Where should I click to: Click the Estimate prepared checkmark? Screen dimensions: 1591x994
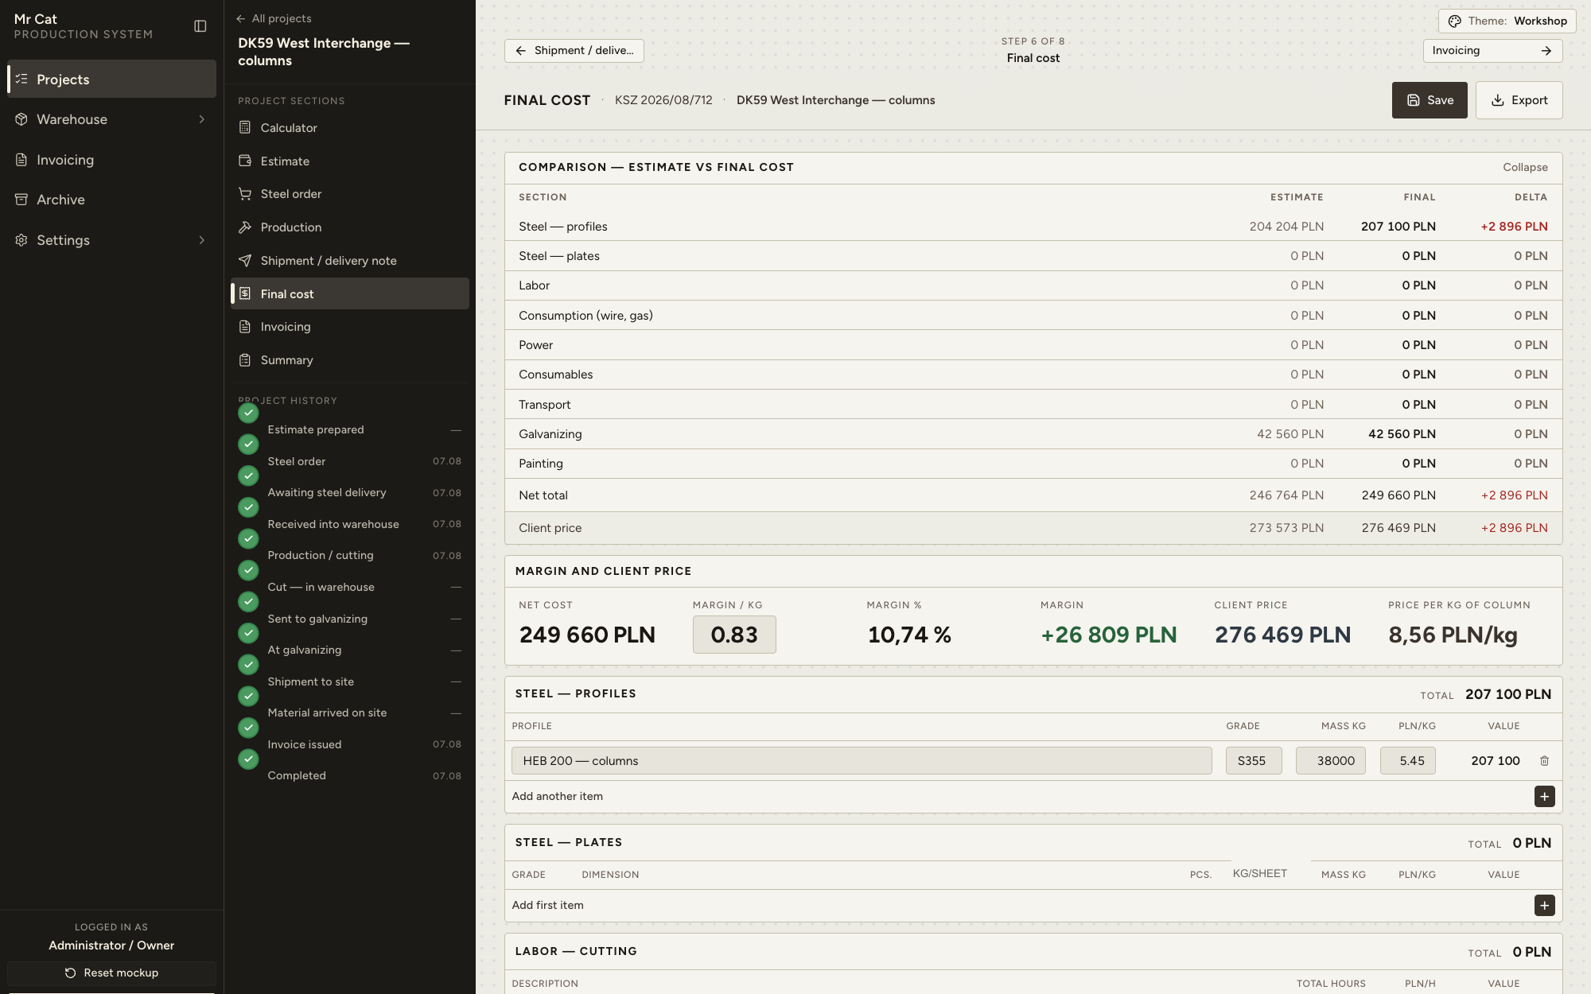pyautogui.click(x=248, y=413)
